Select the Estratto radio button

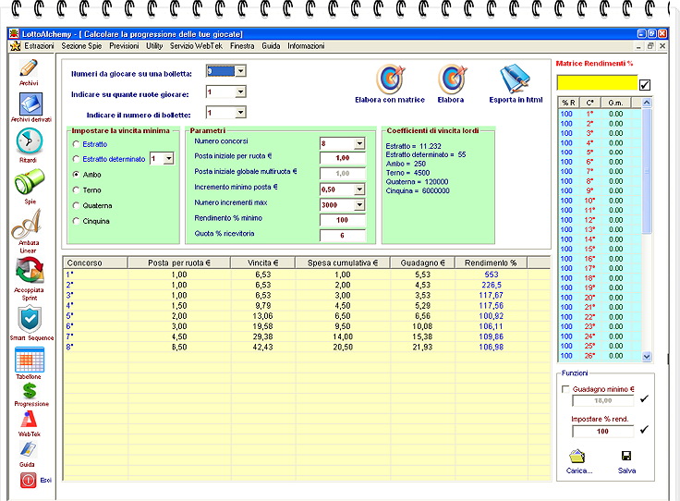77,144
